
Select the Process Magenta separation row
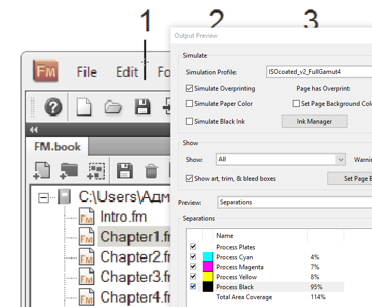point(266,267)
